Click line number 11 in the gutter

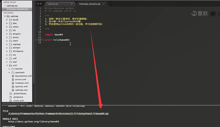(x=39, y=34)
